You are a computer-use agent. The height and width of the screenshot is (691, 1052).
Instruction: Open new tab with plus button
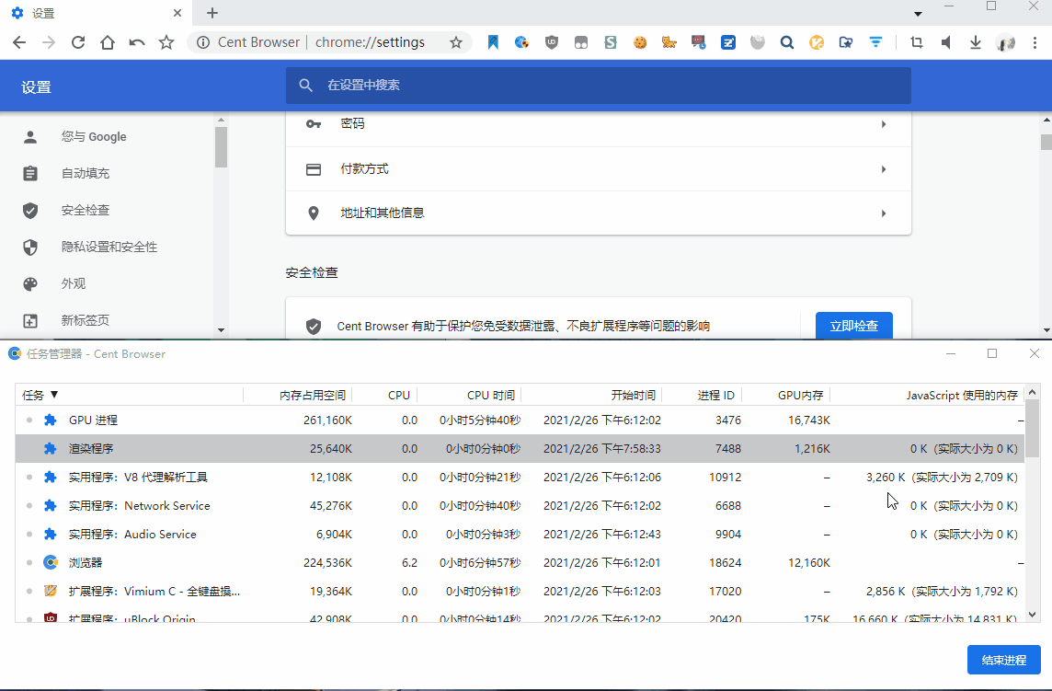pyautogui.click(x=212, y=13)
